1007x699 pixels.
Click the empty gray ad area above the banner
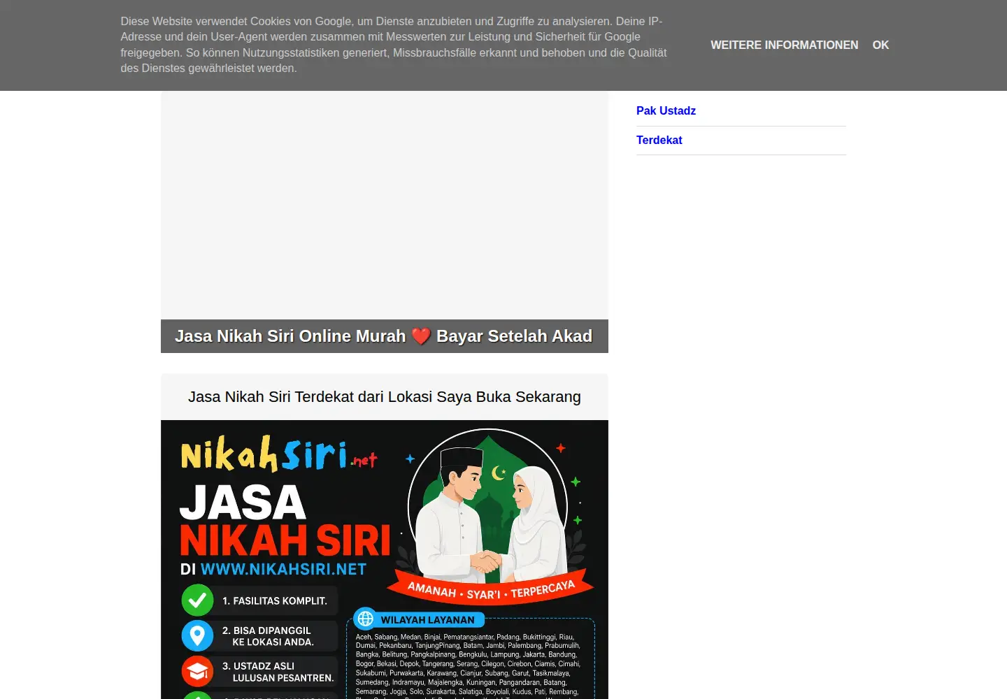tap(384, 205)
